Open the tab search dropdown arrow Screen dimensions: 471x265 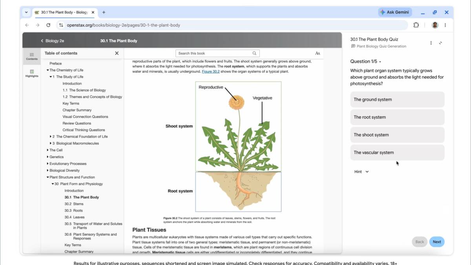click(26, 12)
